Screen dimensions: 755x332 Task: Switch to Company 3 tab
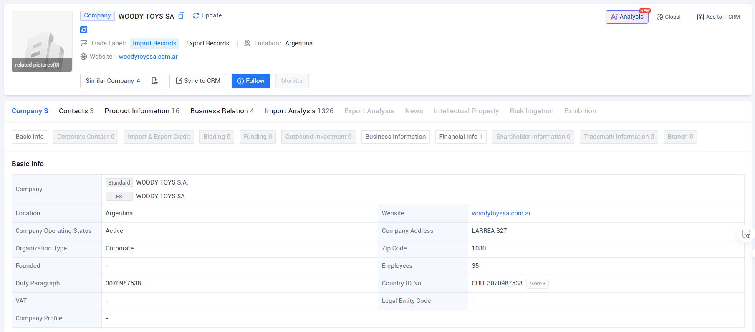click(30, 111)
